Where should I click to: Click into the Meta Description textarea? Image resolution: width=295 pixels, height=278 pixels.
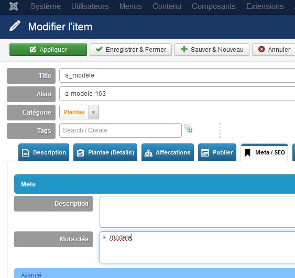click(198, 212)
